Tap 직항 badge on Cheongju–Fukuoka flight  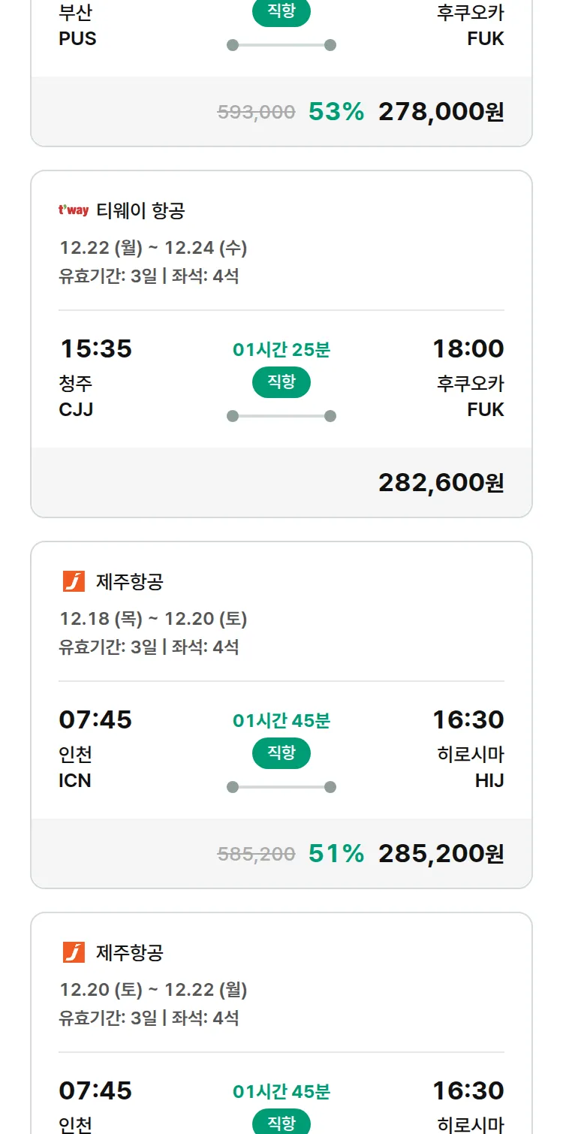click(x=281, y=382)
